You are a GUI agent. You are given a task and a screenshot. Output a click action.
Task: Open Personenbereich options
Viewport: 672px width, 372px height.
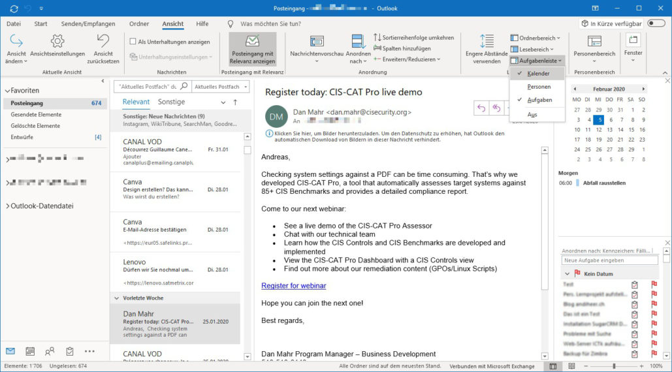(594, 49)
